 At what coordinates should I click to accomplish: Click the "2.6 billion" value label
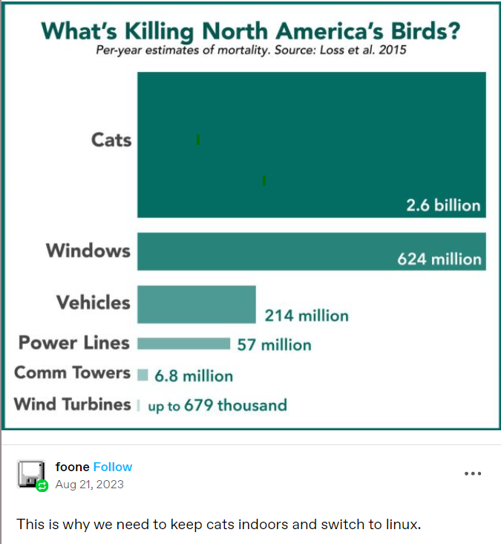click(x=443, y=205)
